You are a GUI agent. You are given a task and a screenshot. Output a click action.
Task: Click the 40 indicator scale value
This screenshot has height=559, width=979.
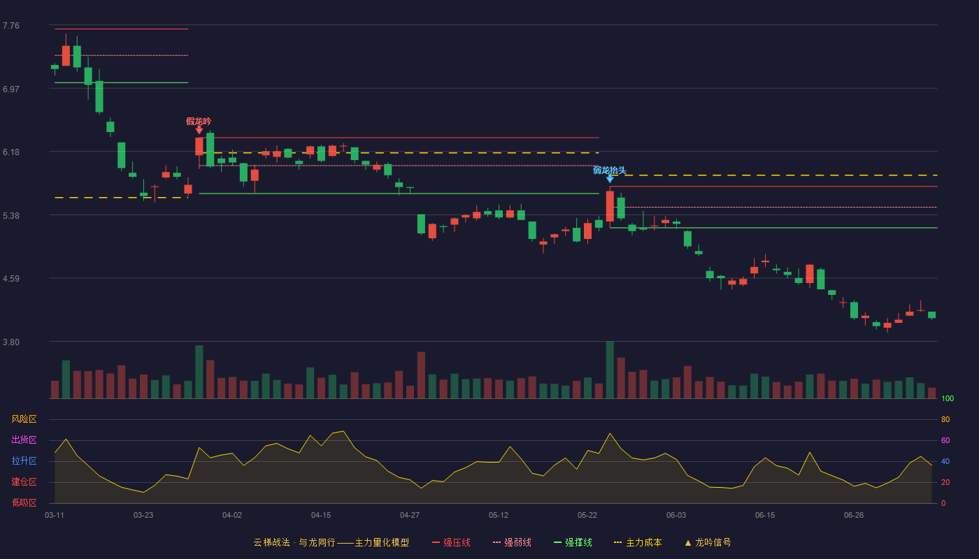coord(945,462)
